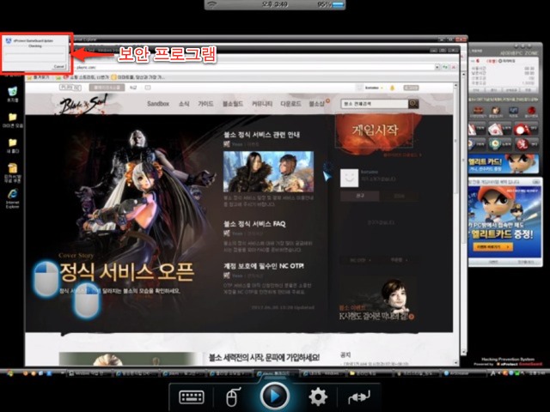The width and height of the screenshot is (550, 412).
Task: Click 엘리트 카드 banner in PC ZONE window
Action: [x=504, y=164]
